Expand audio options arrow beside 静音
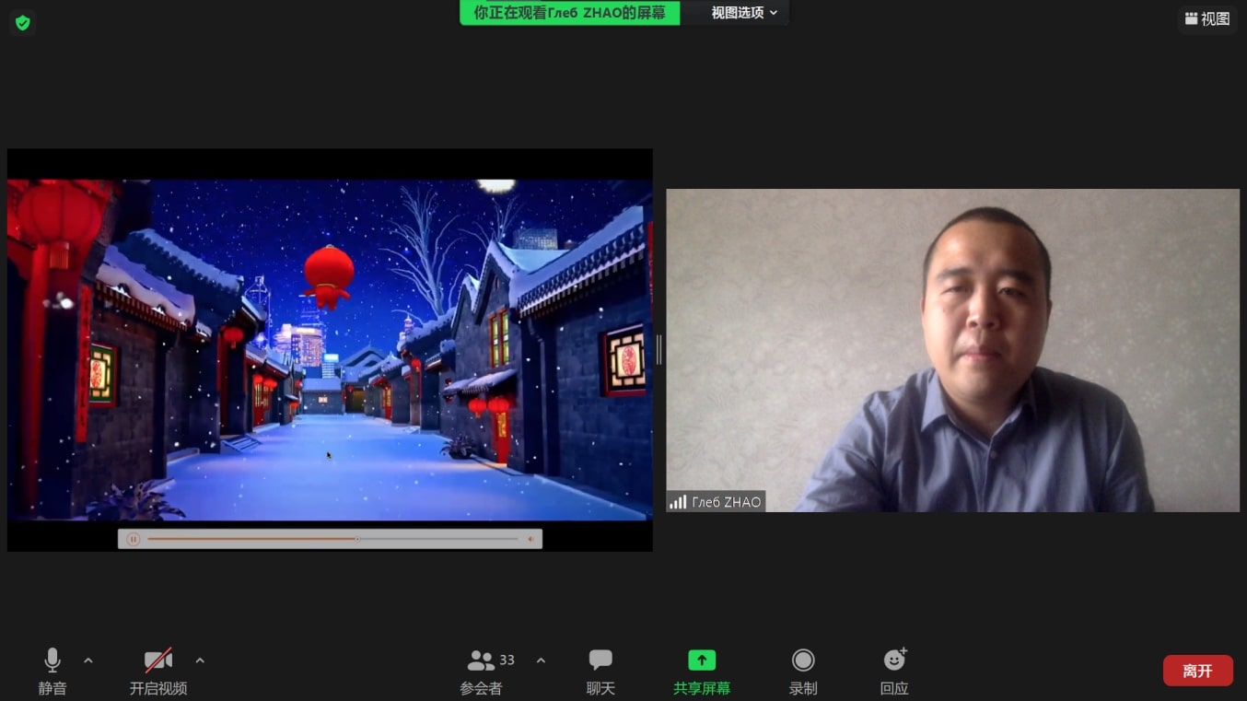 pyautogui.click(x=88, y=660)
